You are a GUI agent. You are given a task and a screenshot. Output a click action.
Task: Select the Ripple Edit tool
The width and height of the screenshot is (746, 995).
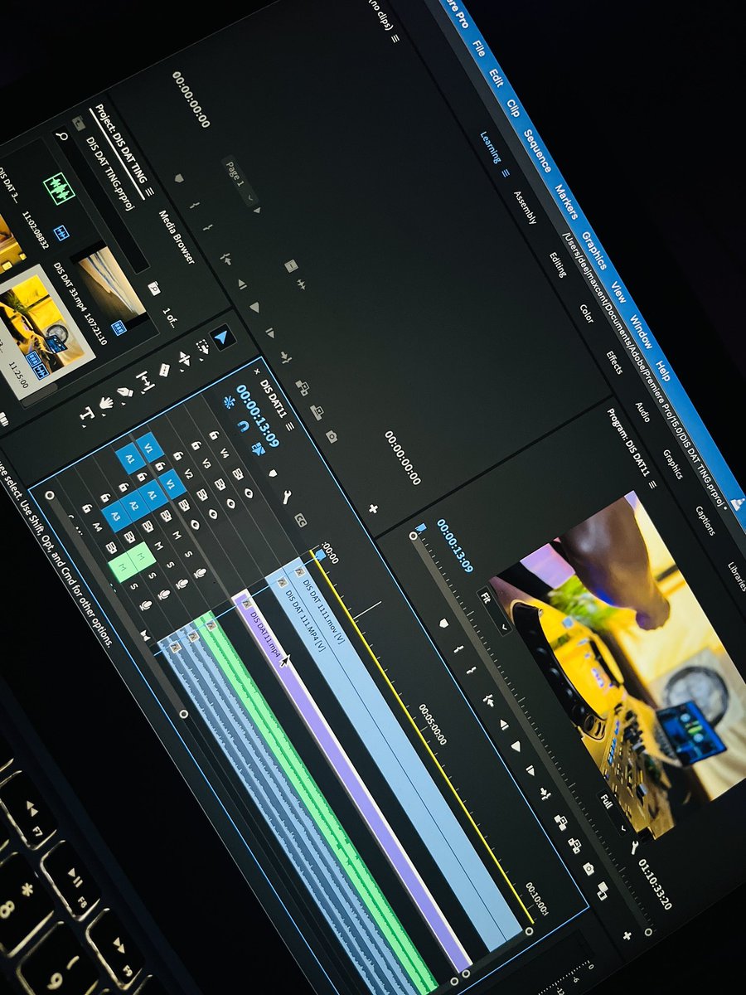pyautogui.click(x=183, y=359)
